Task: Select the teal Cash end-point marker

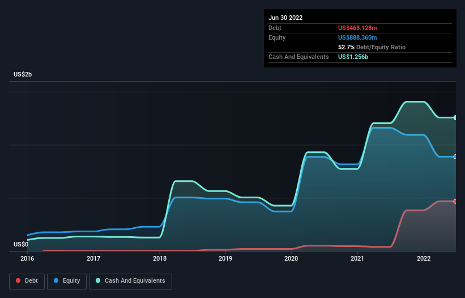Action: 455,118
